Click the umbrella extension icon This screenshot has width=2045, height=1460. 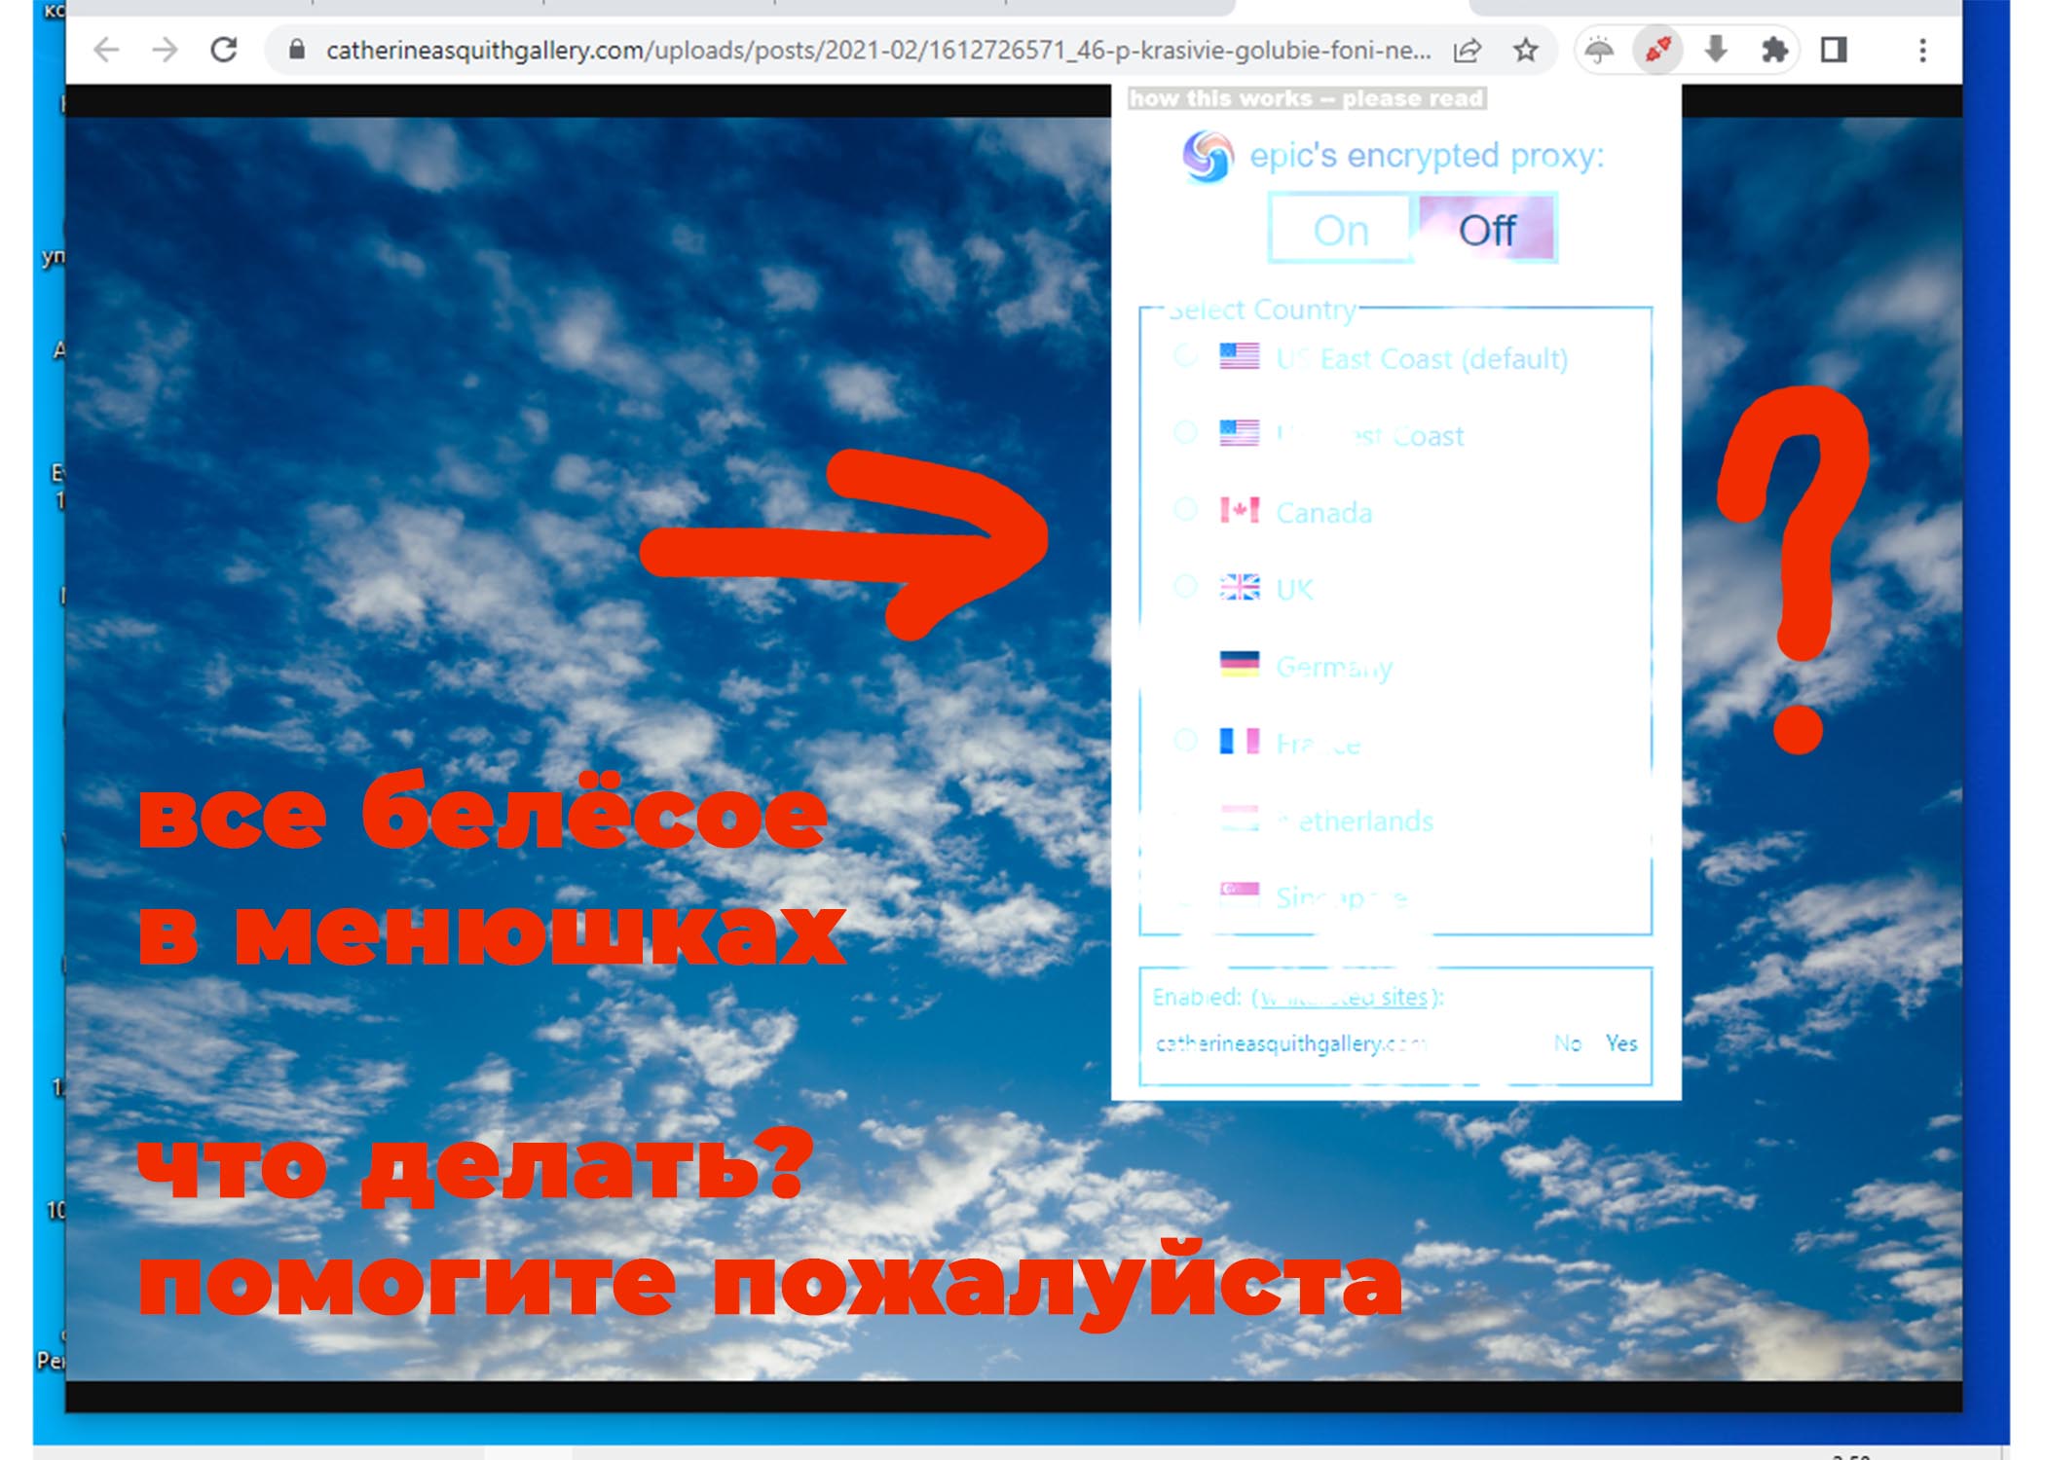tap(1599, 50)
